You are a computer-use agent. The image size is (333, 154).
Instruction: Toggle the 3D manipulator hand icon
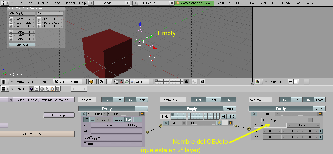click(116, 82)
